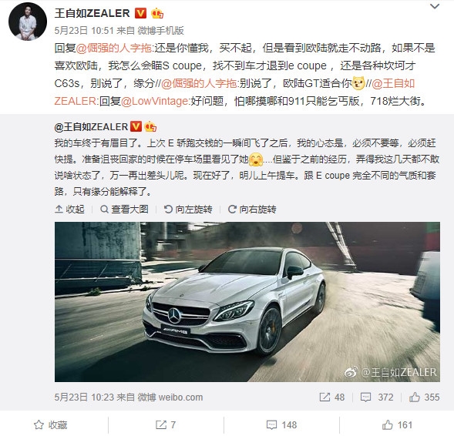The image size is (454, 436).
Task: Rotate image right with 向右旋转
Action: click(x=252, y=210)
